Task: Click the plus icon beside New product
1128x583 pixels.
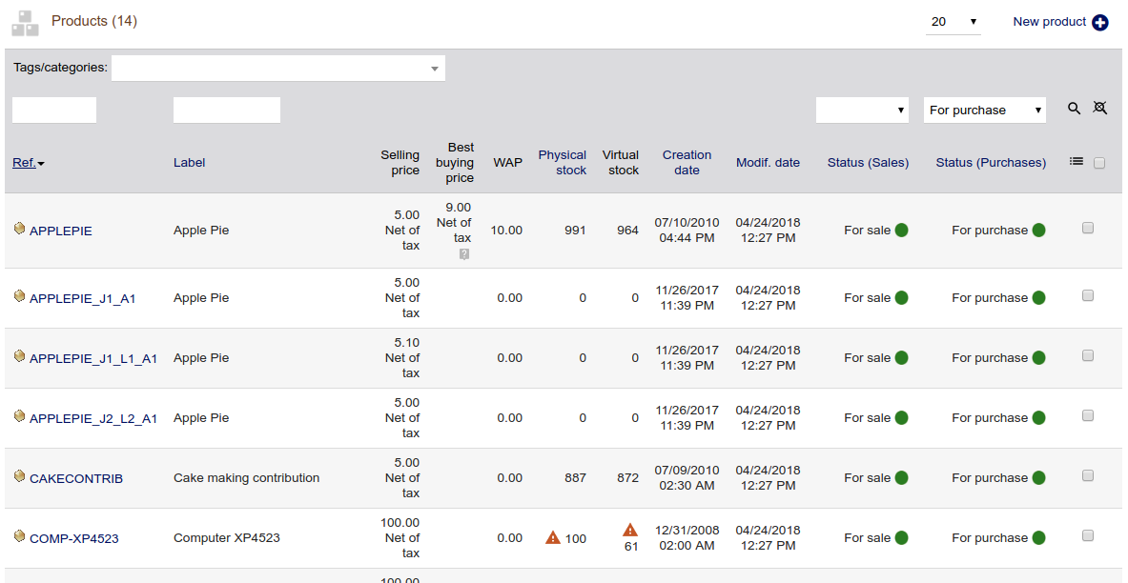Action: point(1100,22)
